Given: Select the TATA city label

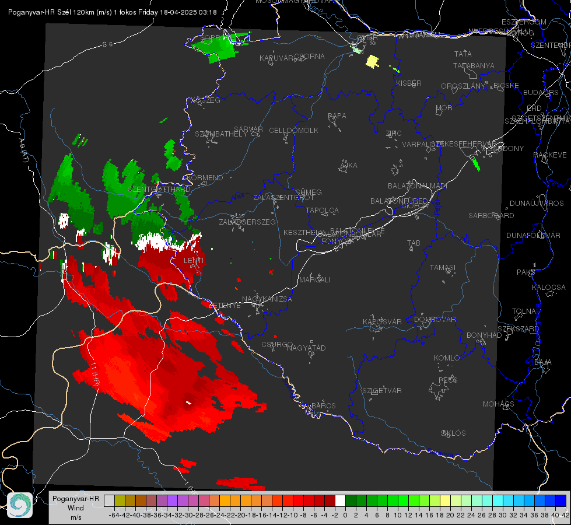Looking at the screenshot, I should click(x=463, y=54).
